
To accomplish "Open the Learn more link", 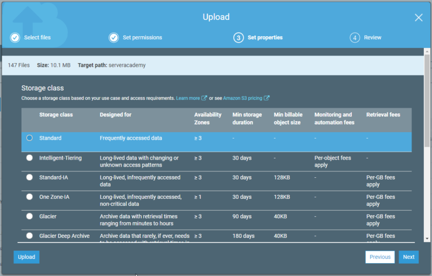I will [188, 98].
